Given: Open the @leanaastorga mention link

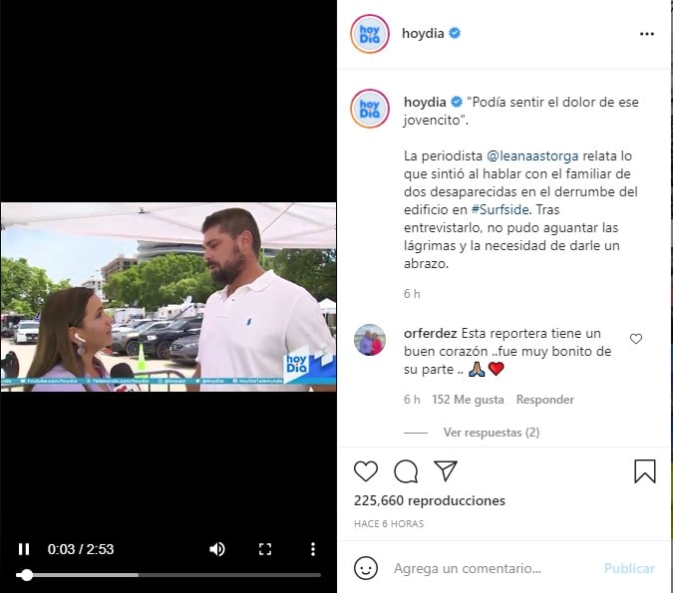Looking at the screenshot, I should tap(532, 155).
